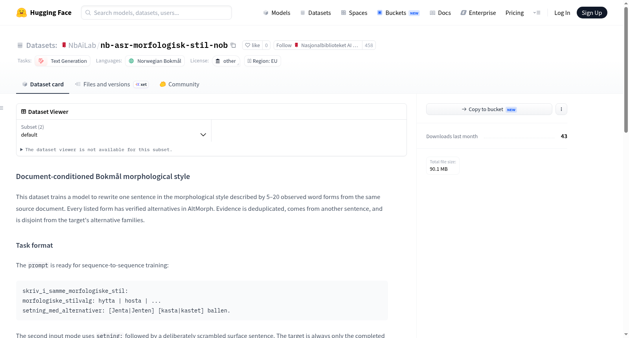Switch to the Dataset card tab
The width and height of the screenshot is (629, 338).
(x=42, y=84)
